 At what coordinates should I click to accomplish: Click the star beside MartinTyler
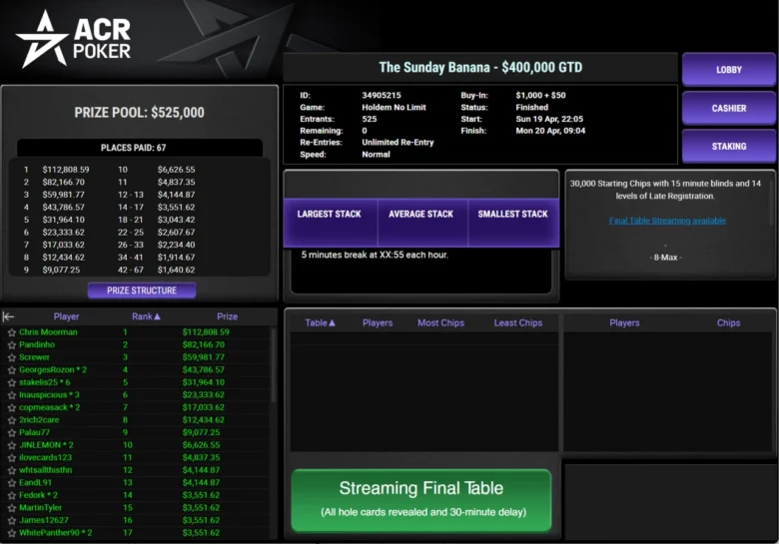(x=11, y=507)
